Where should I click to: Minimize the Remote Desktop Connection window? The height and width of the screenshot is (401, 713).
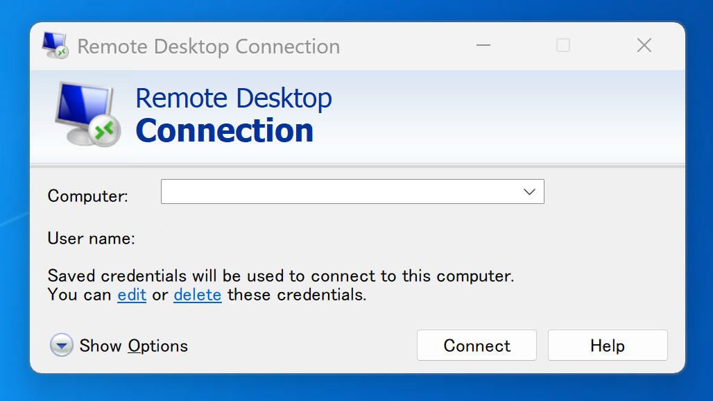click(483, 45)
